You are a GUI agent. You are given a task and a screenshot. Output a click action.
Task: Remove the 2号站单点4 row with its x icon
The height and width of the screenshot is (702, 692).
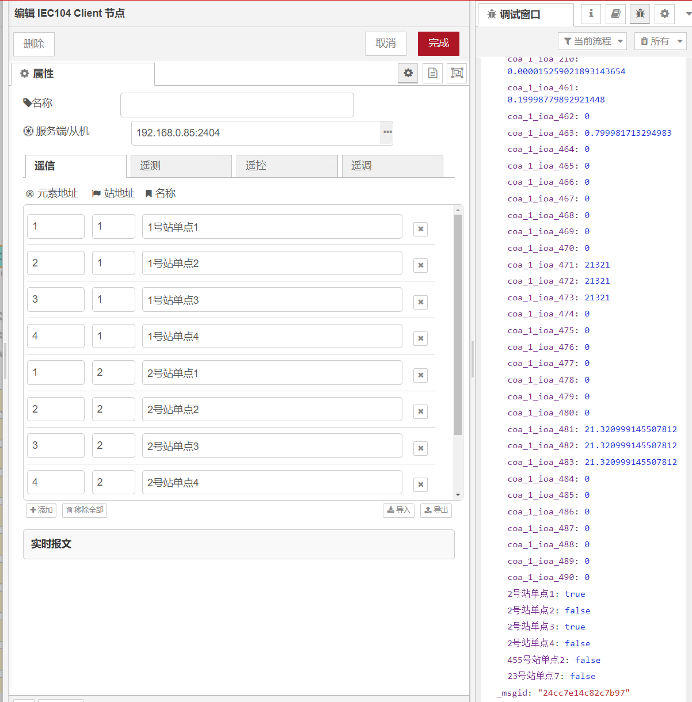pyautogui.click(x=420, y=484)
